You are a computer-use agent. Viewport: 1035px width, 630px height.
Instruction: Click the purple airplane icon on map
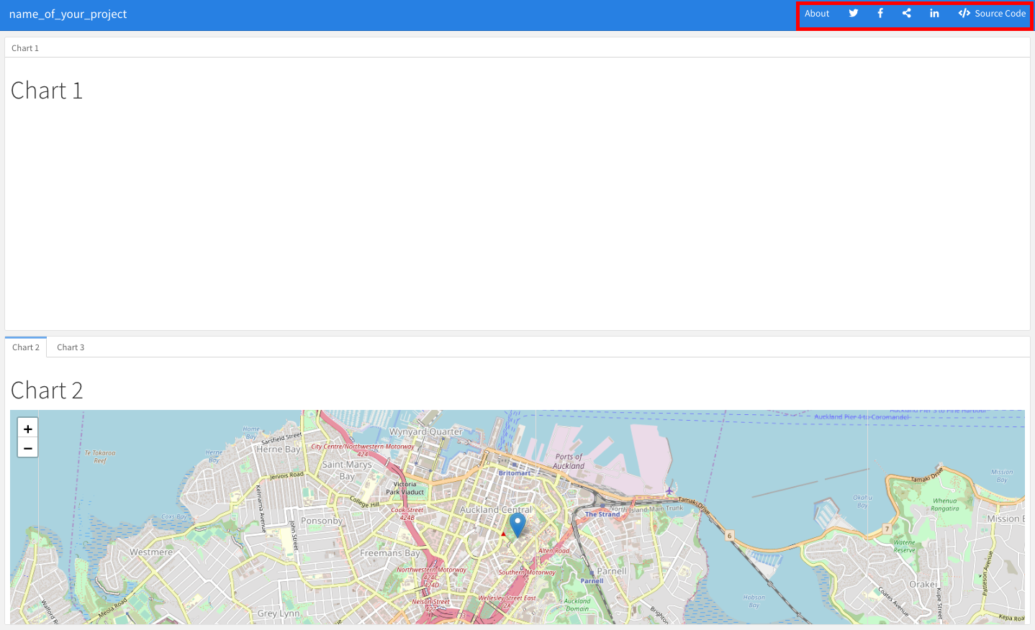(669, 490)
